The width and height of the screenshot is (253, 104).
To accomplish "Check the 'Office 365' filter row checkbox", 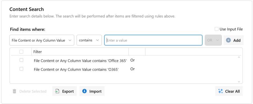I will pyautogui.click(x=21, y=60).
